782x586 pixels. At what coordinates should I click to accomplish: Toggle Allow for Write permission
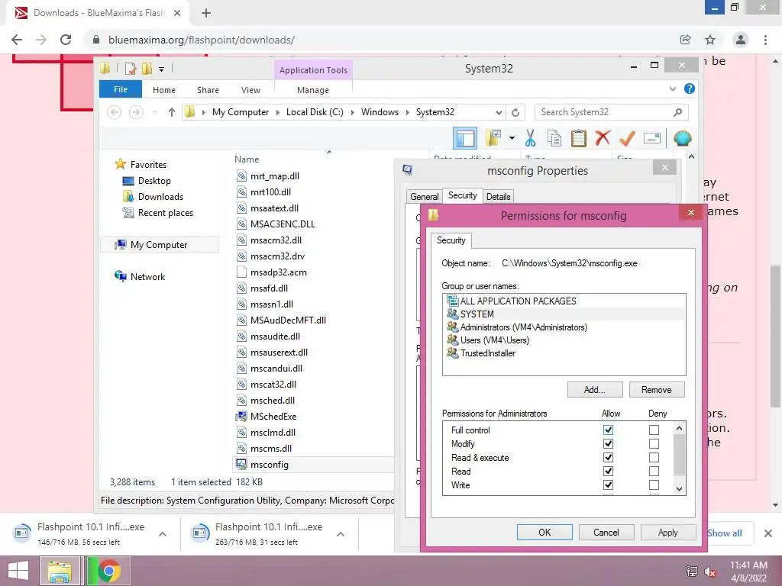(x=608, y=485)
